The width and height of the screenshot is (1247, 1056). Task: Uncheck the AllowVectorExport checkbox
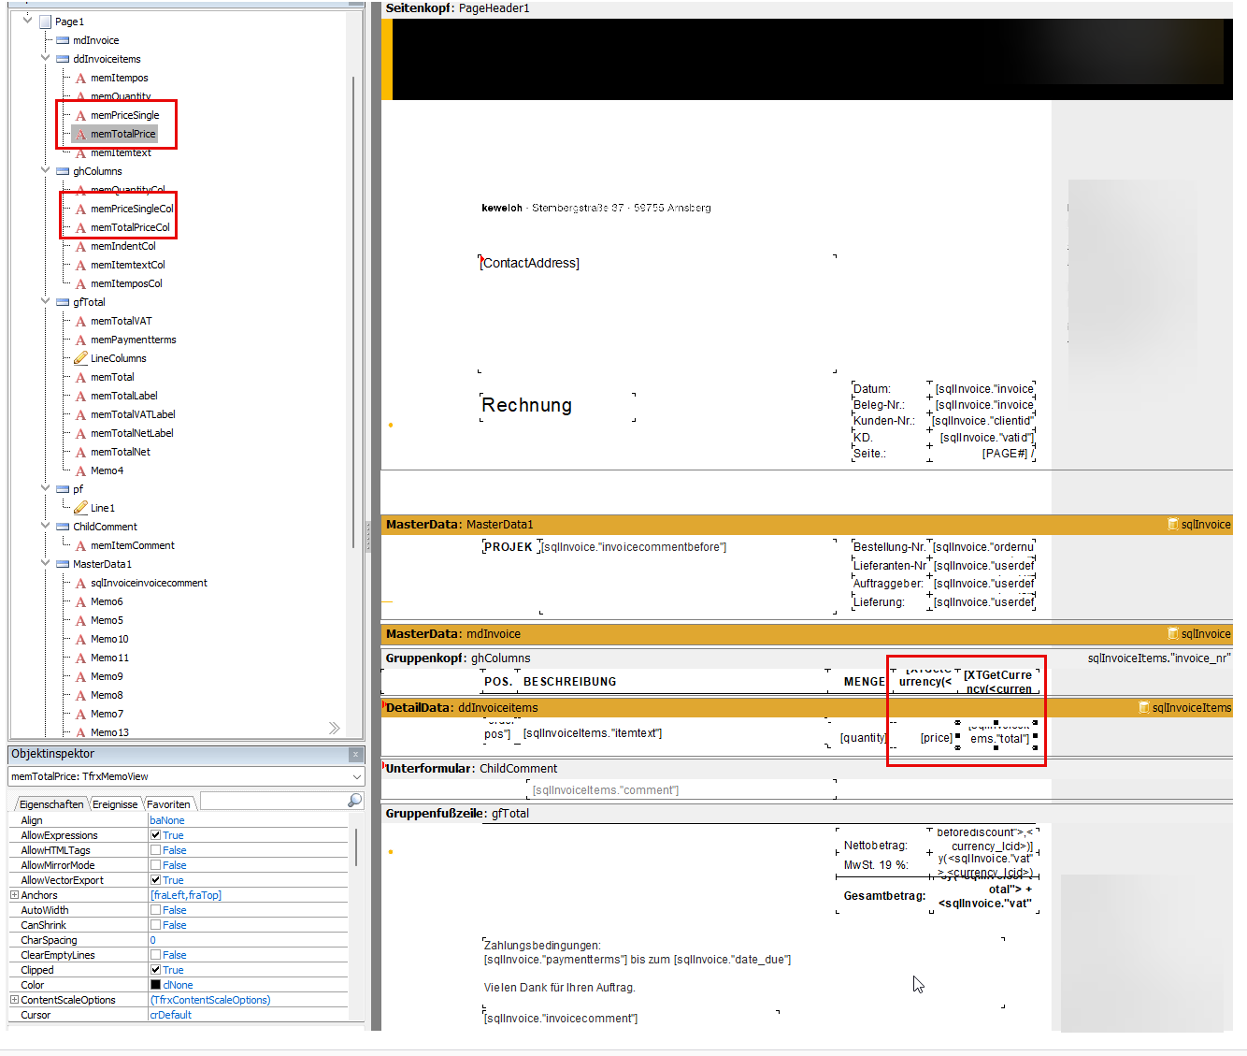click(x=155, y=880)
